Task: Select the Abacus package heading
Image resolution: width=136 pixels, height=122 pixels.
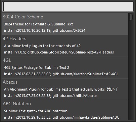Action: click(x=10, y=82)
